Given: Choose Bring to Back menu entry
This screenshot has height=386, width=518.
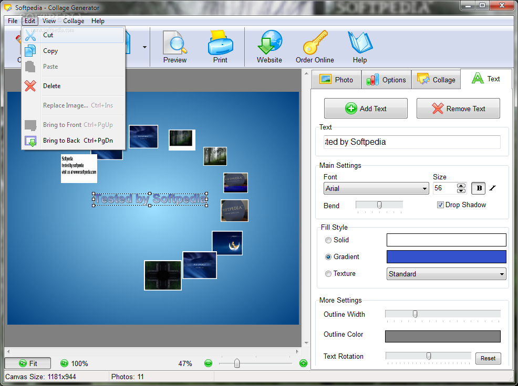Looking at the screenshot, I should point(74,141).
